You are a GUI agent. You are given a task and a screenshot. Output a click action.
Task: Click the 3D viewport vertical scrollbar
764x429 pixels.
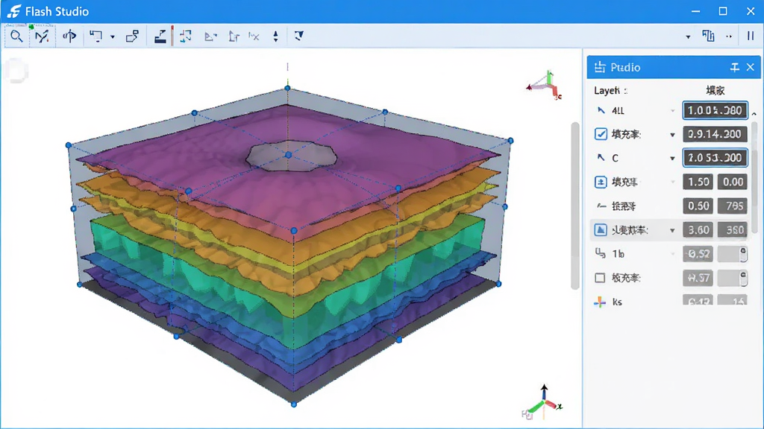tap(575, 206)
